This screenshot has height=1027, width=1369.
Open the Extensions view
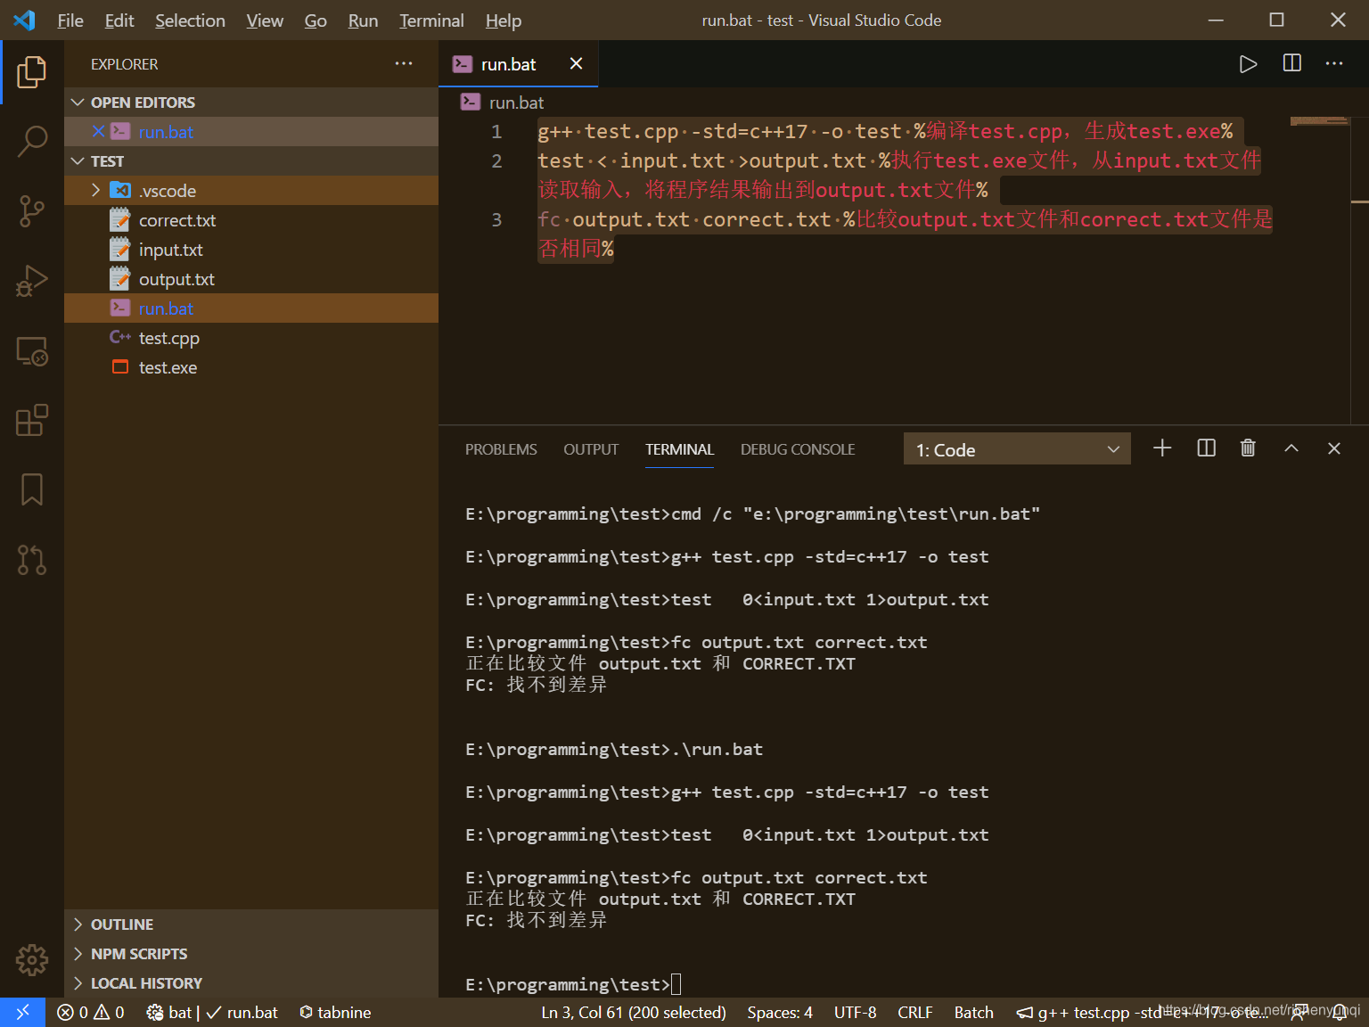click(x=32, y=420)
